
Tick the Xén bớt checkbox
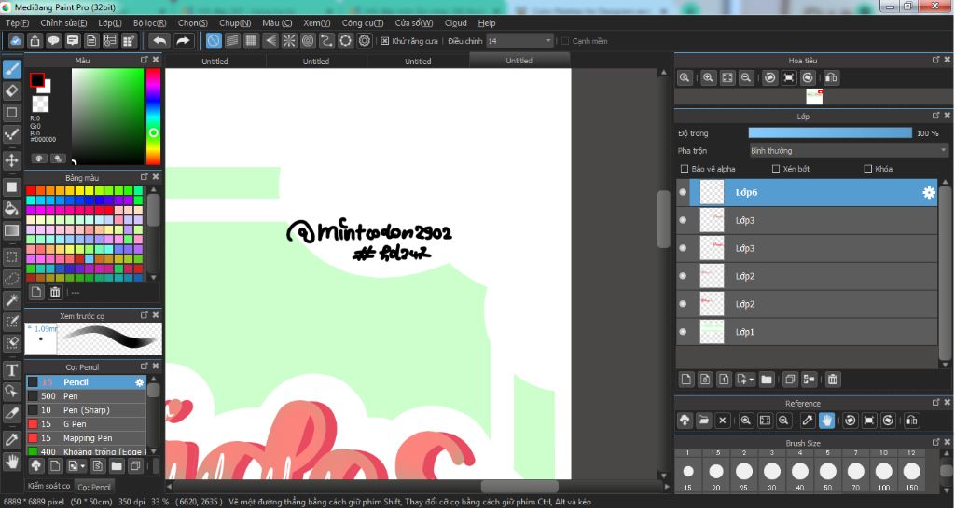pyautogui.click(x=776, y=169)
